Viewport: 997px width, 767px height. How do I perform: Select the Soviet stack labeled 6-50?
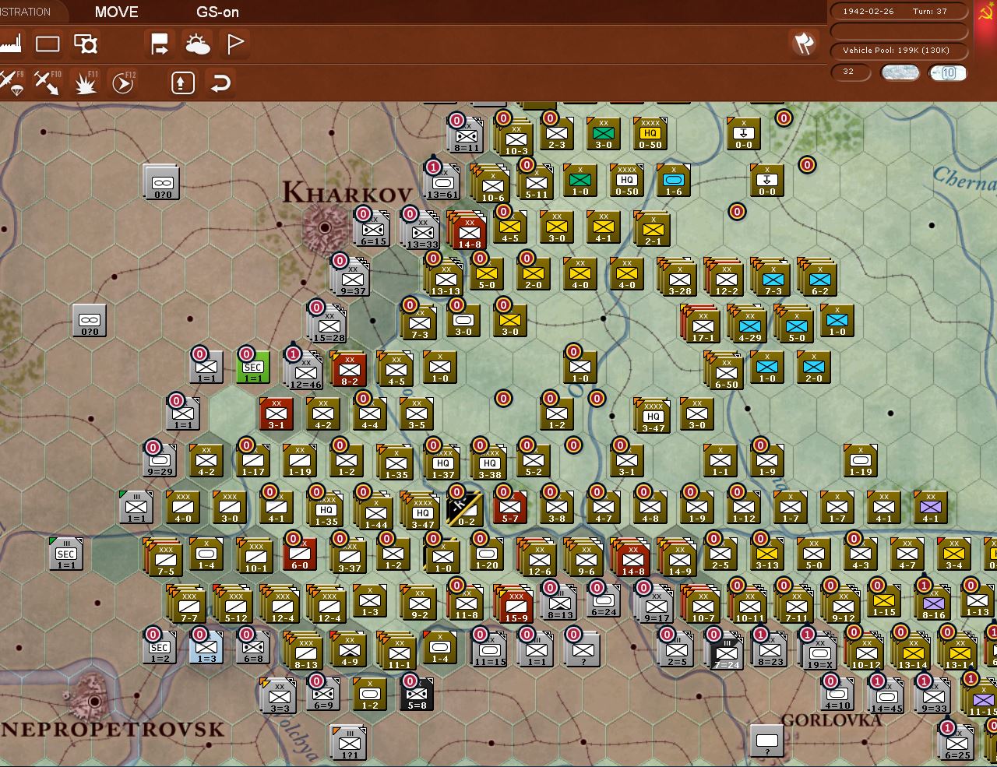point(724,370)
